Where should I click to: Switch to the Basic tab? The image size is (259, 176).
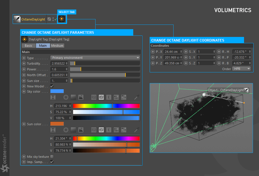[x=28, y=46]
